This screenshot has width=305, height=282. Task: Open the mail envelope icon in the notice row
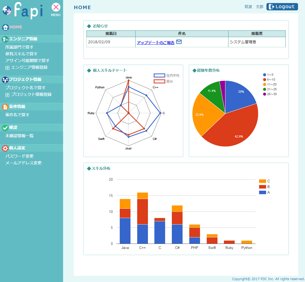(x=179, y=42)
